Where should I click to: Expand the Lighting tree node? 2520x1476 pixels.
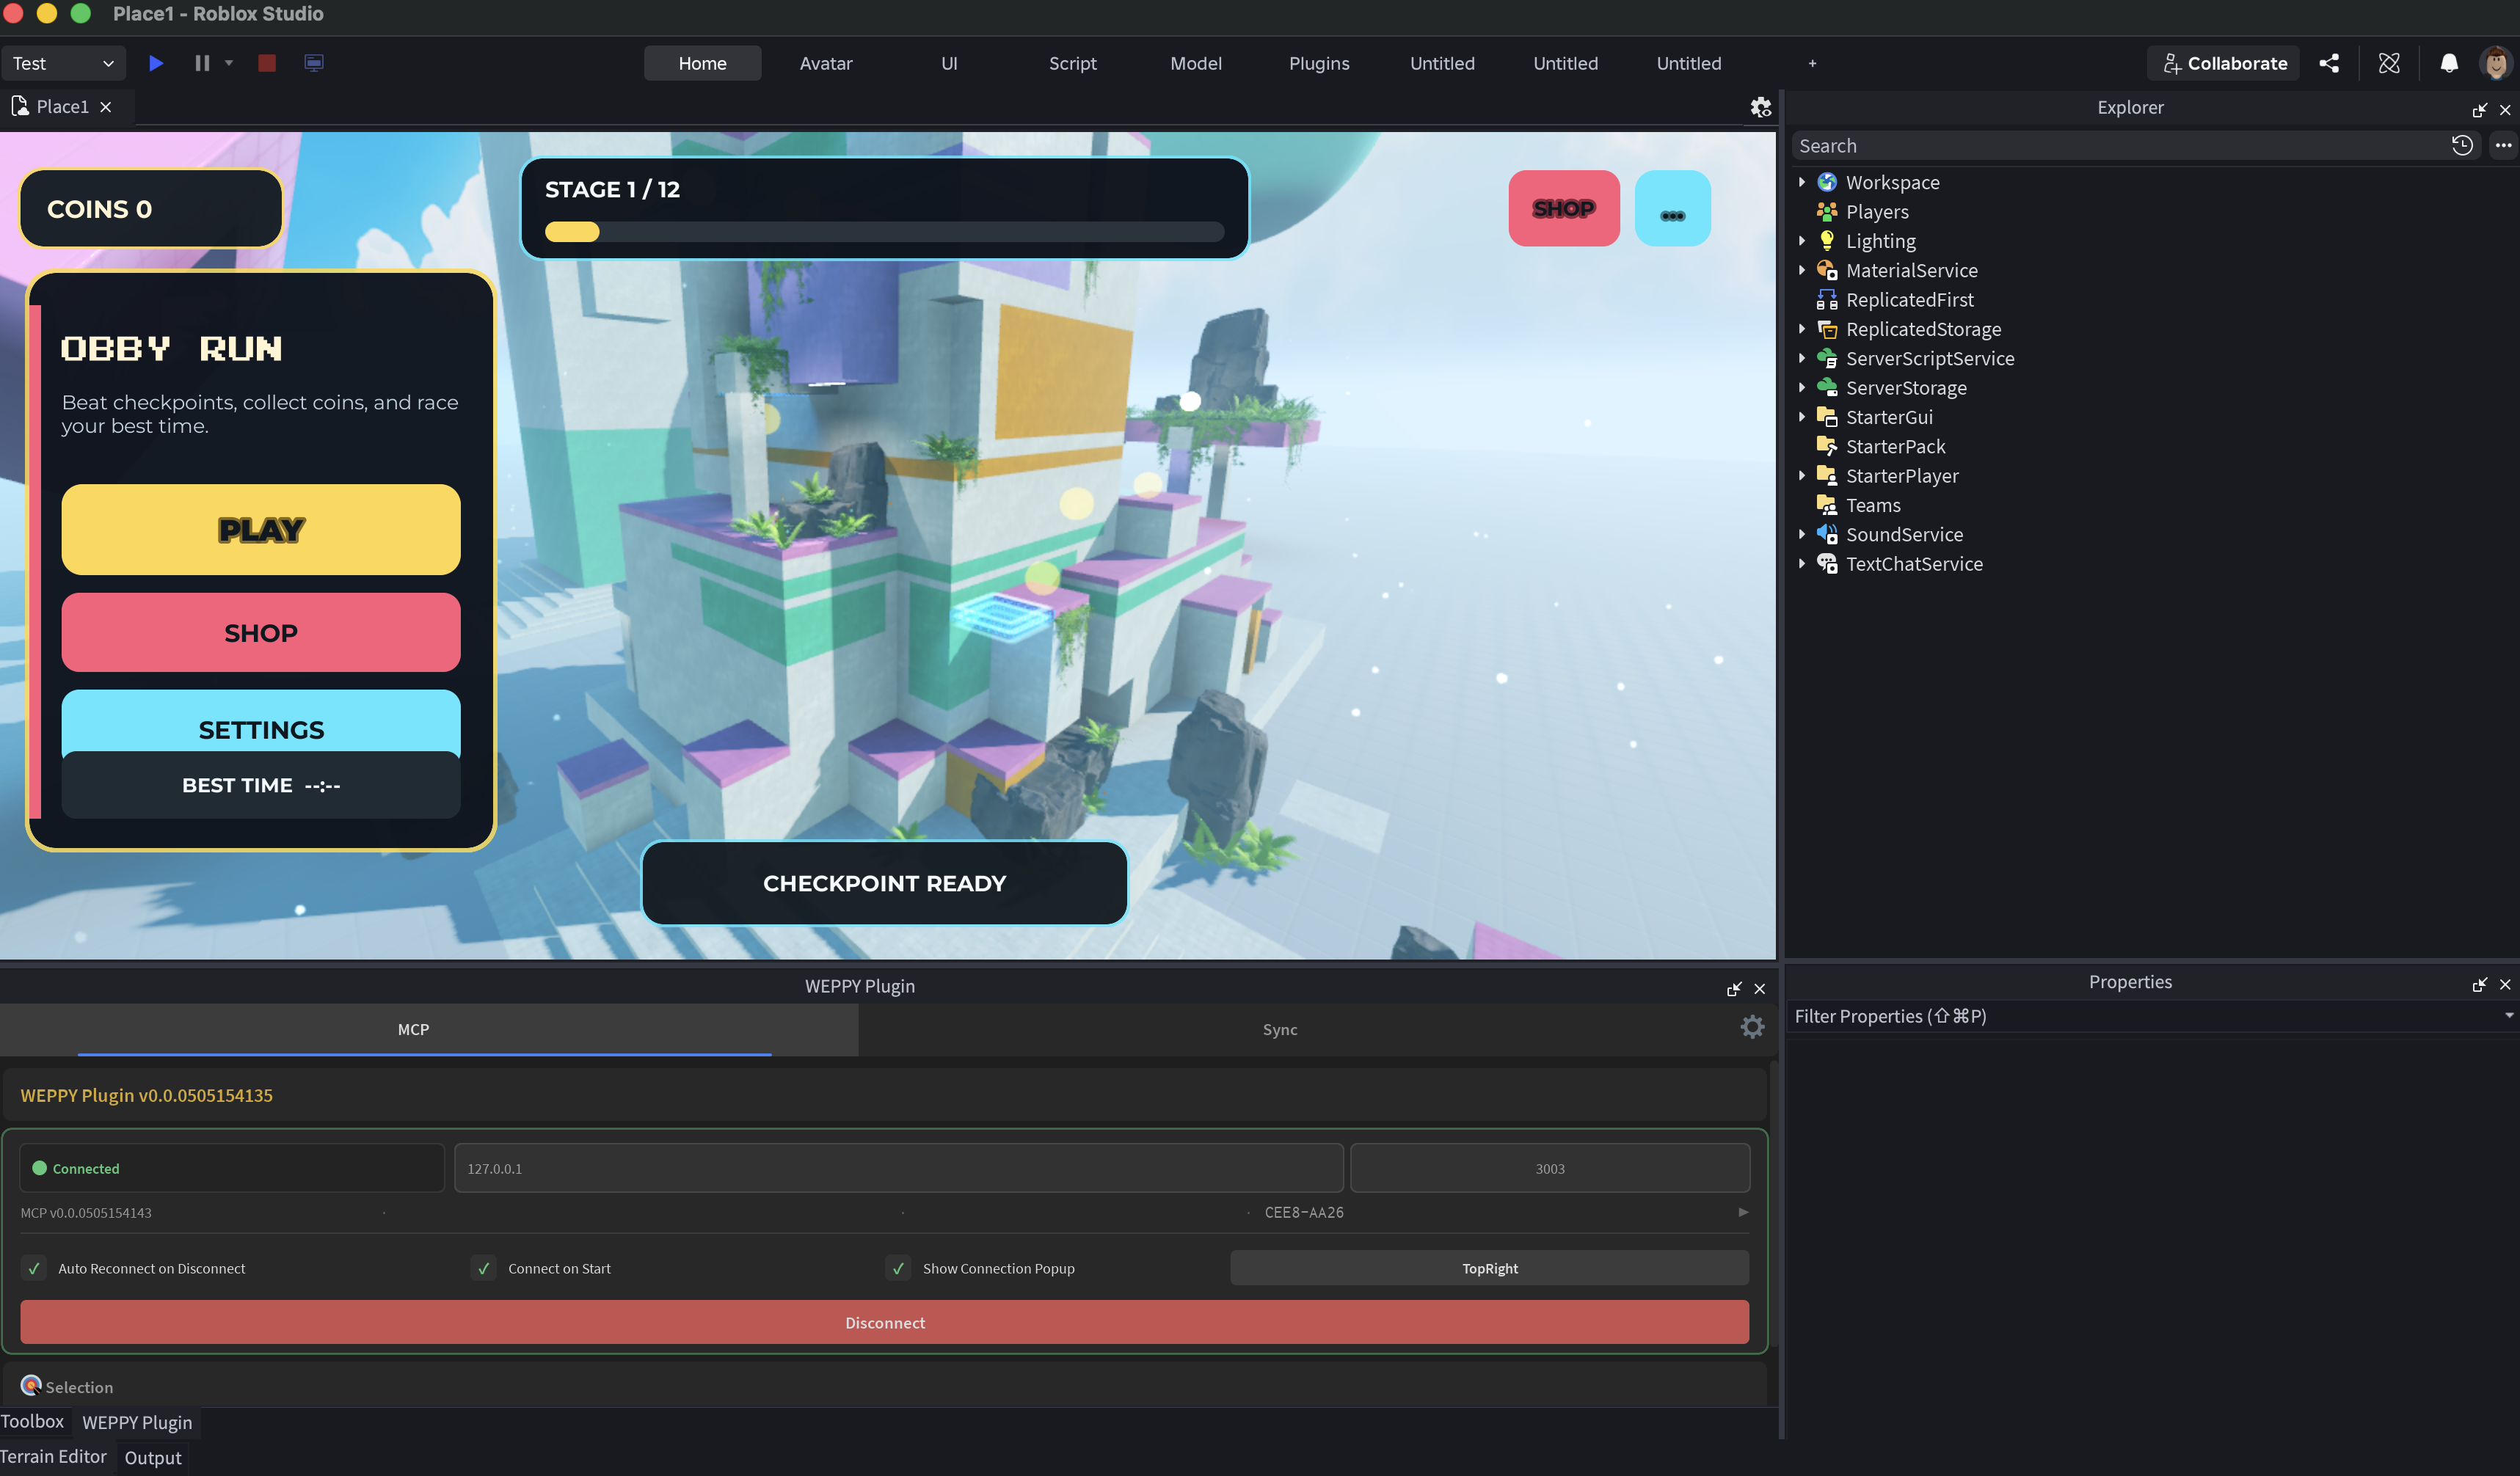(1801, 241)
